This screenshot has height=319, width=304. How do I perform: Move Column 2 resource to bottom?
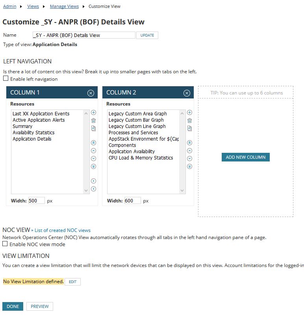(x=189, y=167)
